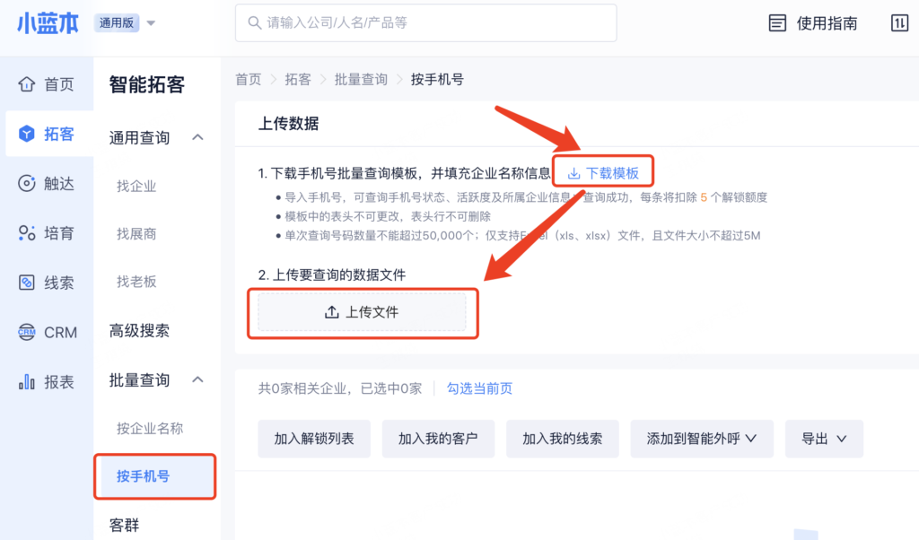Click 勾选当前页 link

[479, 388]
